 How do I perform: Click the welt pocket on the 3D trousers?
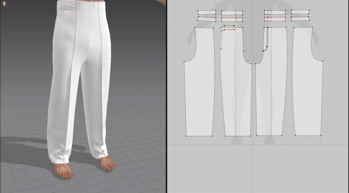point(65,9)
